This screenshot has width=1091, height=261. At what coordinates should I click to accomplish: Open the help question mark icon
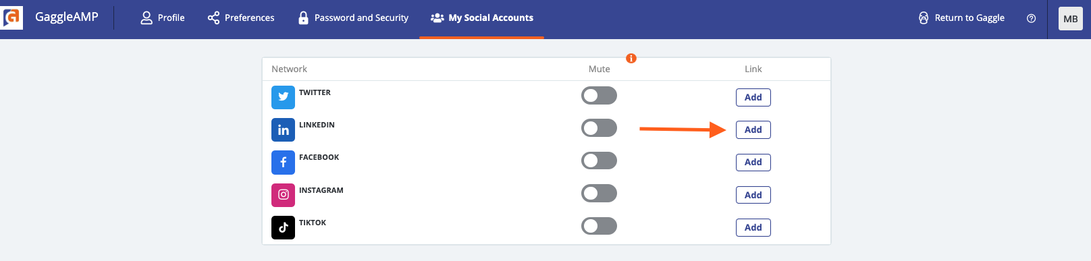coord(1031,18)
